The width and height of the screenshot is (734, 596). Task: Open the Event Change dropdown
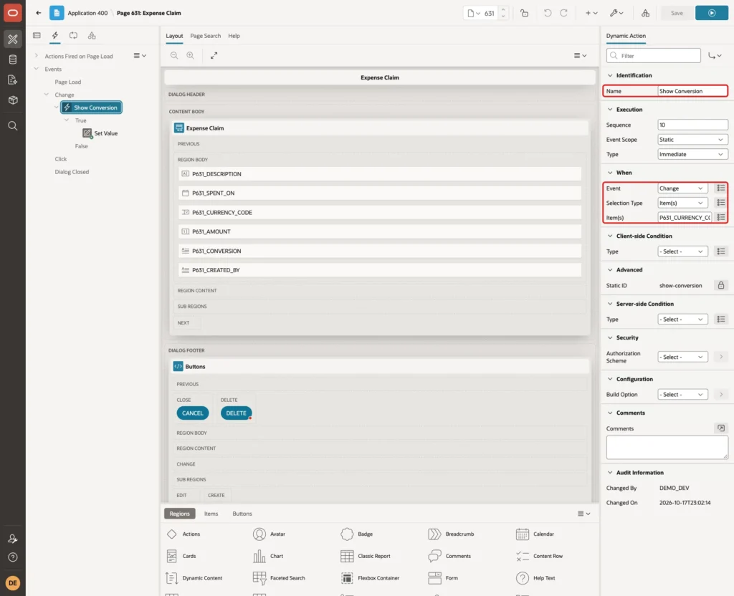click(x=682, y=188)
